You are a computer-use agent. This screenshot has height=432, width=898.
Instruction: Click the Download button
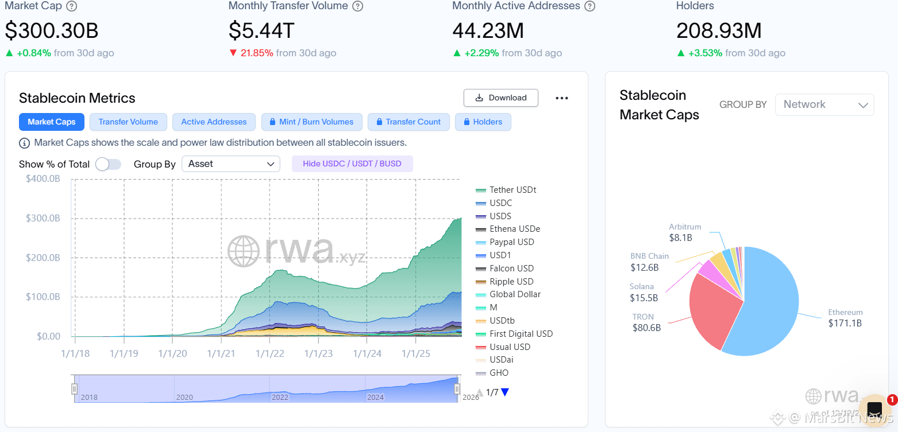click(501, 98)
